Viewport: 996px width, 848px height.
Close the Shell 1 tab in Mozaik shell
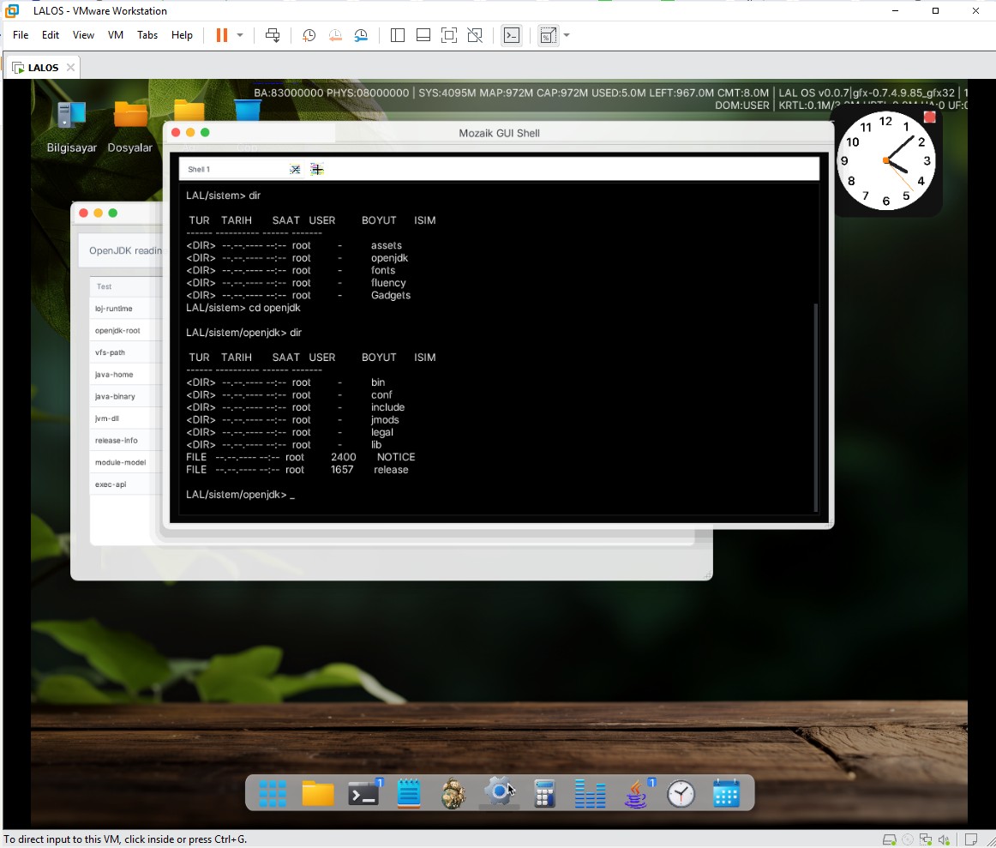[x=295, y=169]
